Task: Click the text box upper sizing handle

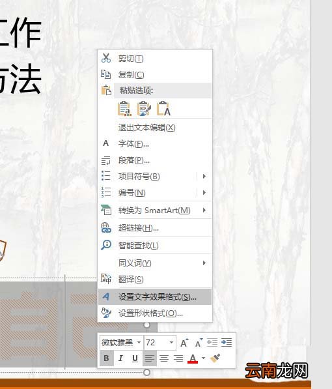Action: point(146,324)
